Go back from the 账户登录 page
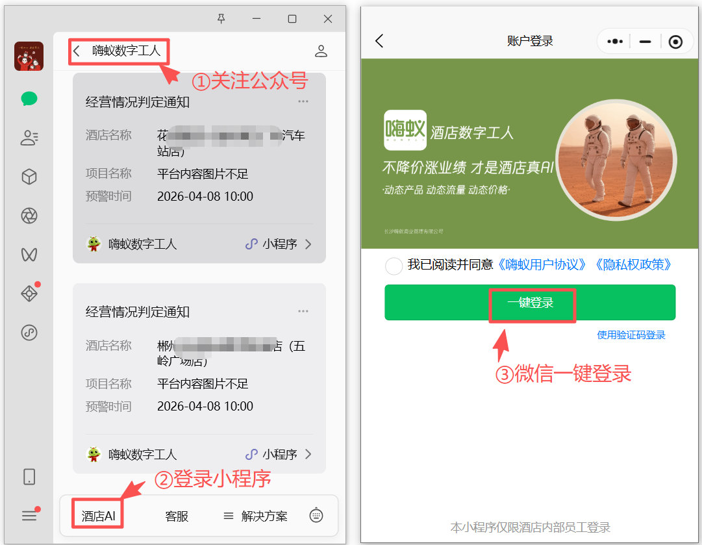Viewport: 702px width, 545px height. (380, 41)
